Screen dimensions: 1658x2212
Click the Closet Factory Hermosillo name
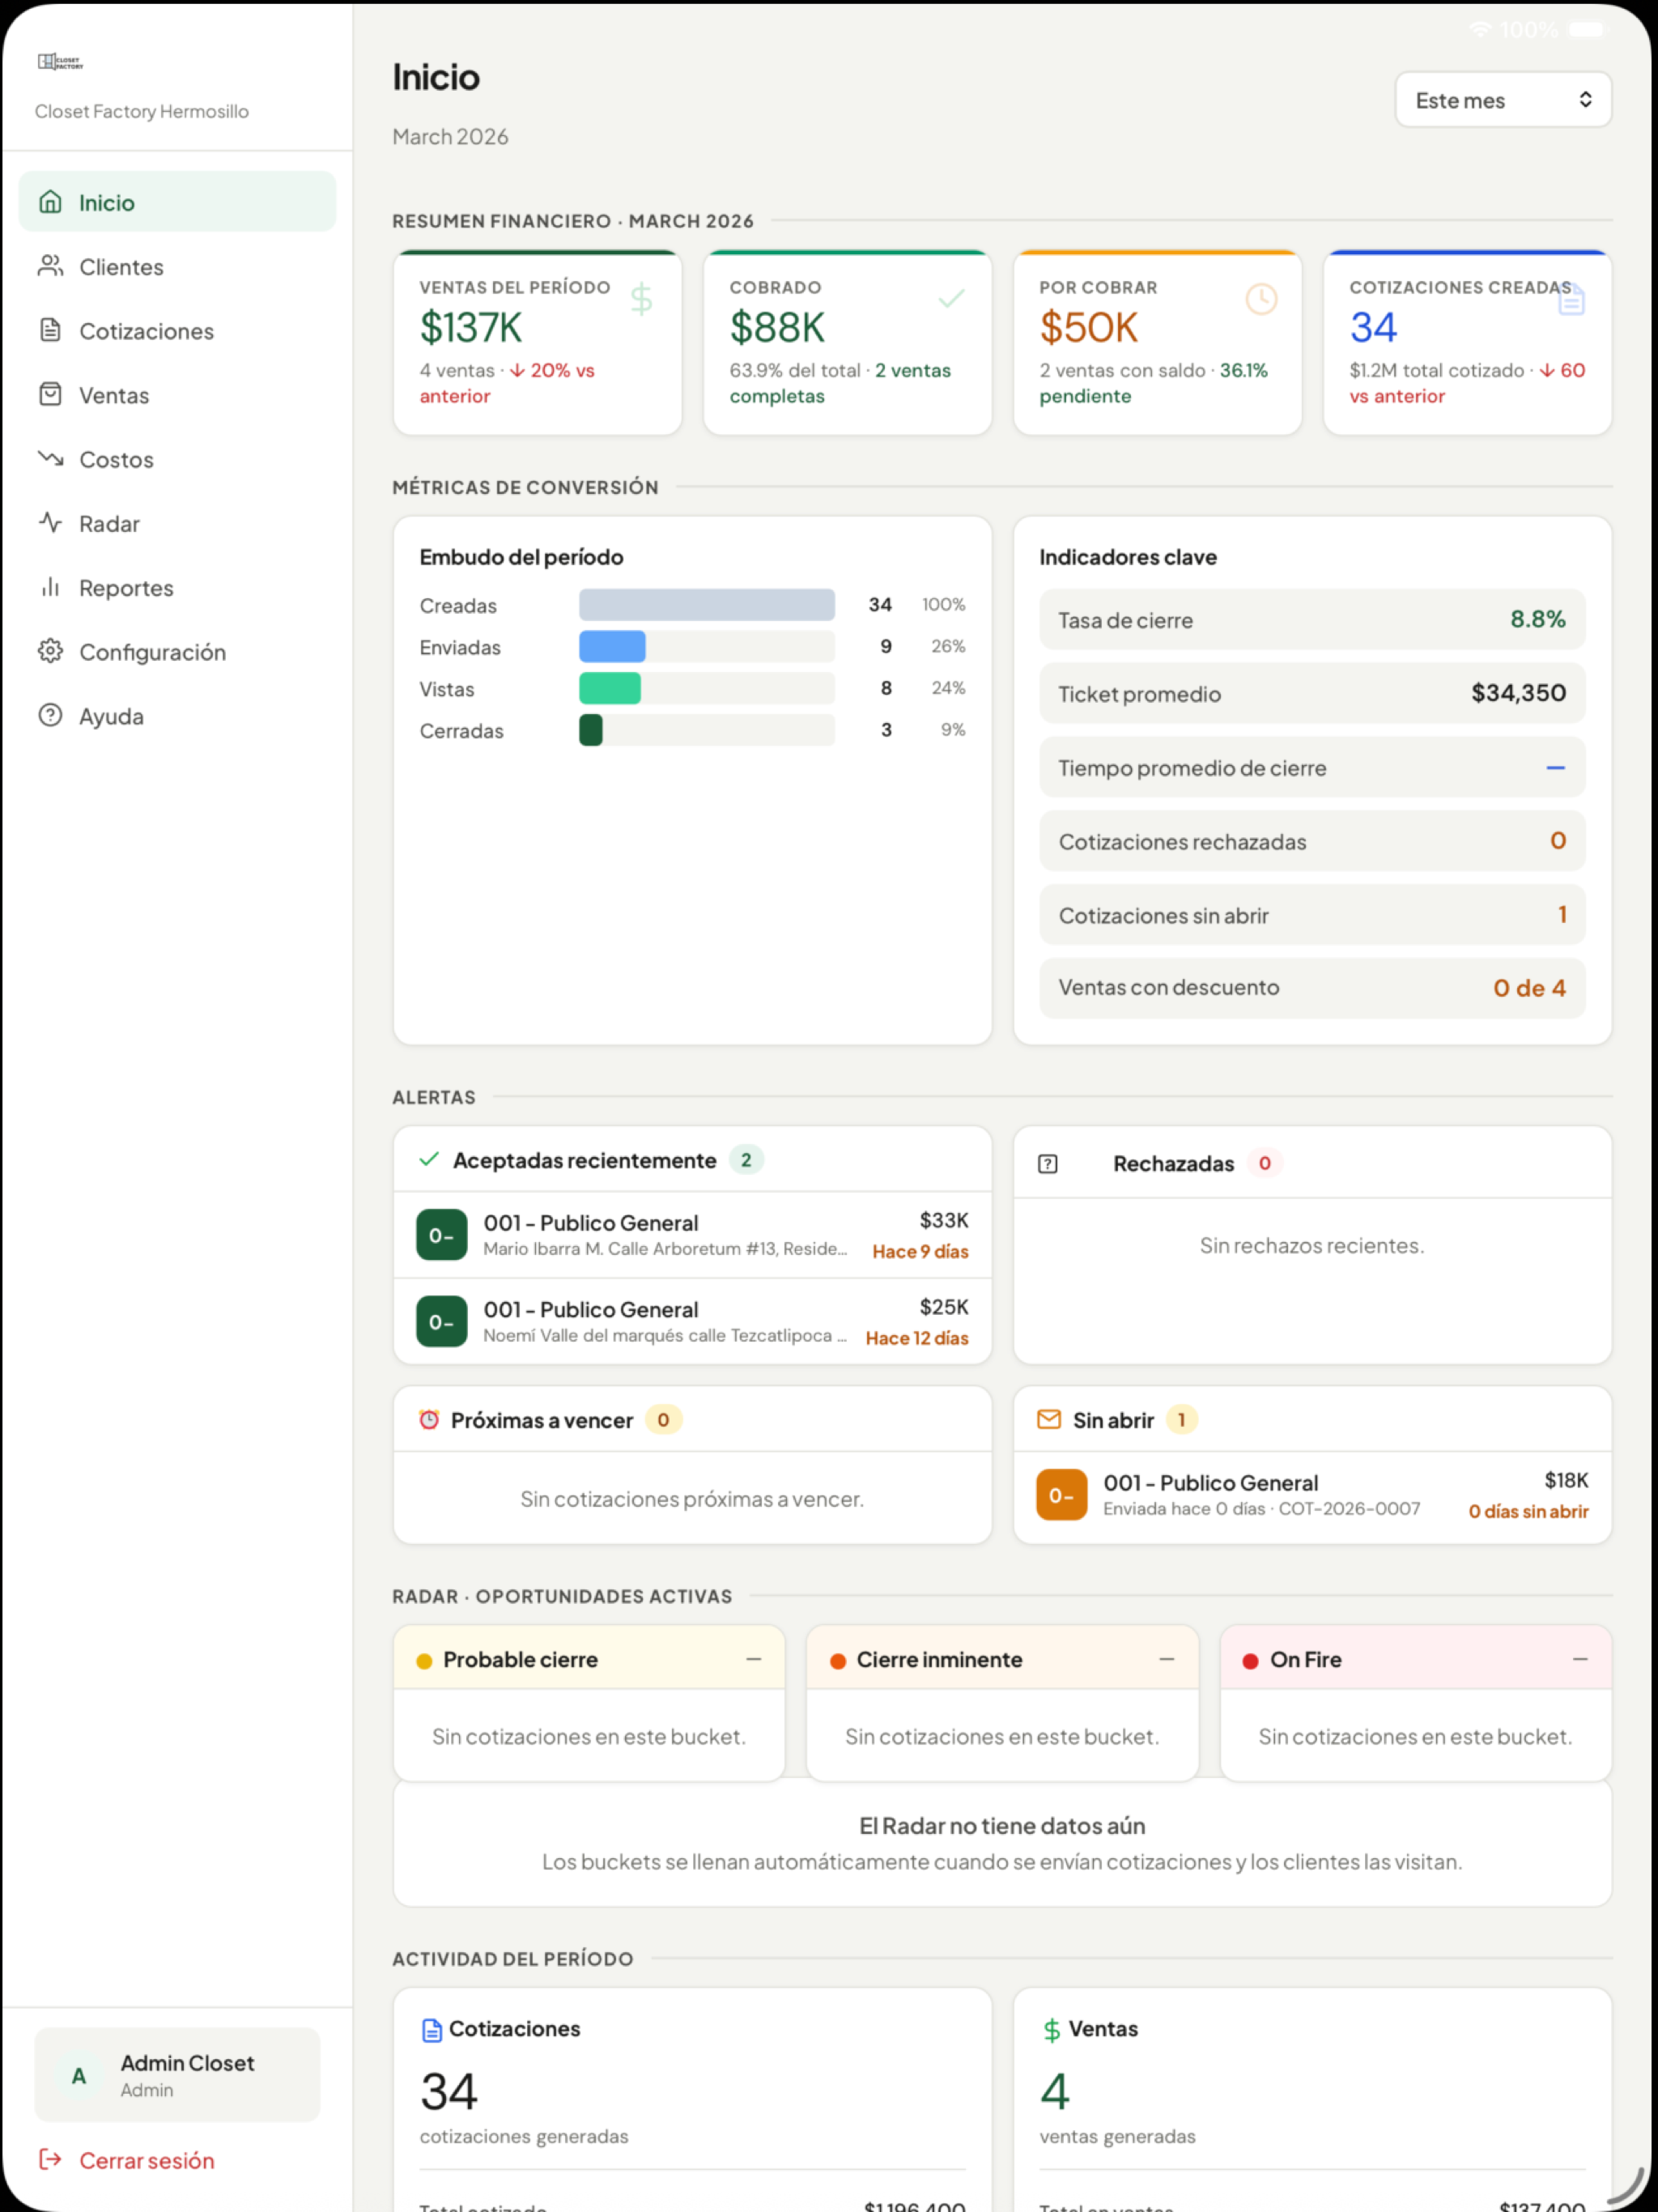[x=141, y=111]
